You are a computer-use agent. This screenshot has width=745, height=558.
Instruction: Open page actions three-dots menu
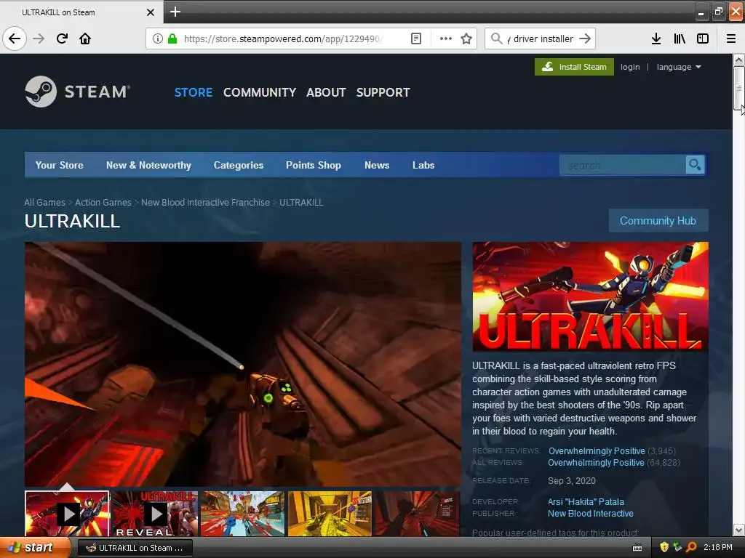click(446, 39)
